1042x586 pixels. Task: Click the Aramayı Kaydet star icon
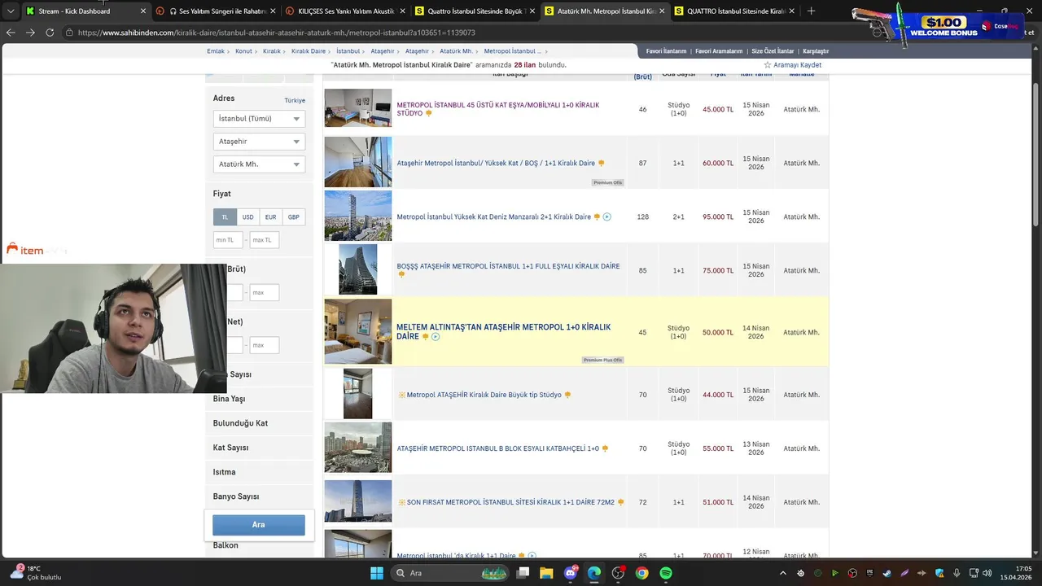[767, 65]
